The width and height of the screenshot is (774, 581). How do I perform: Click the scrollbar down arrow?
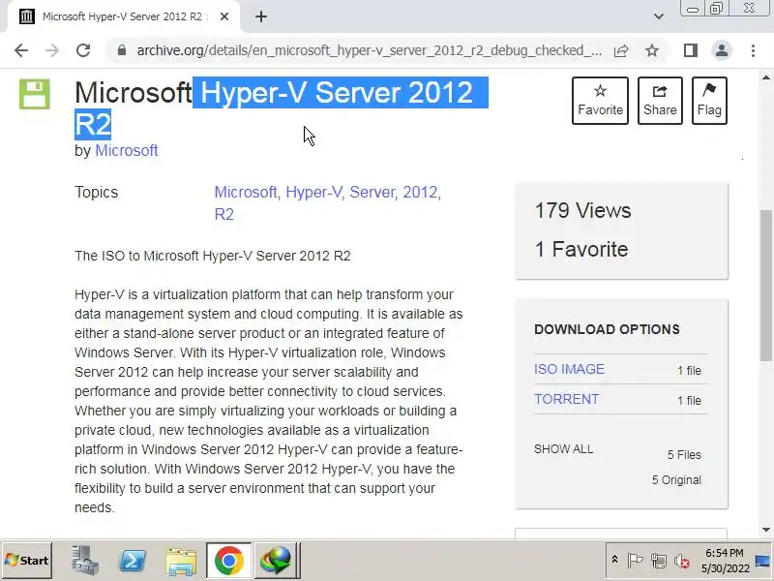765,530
